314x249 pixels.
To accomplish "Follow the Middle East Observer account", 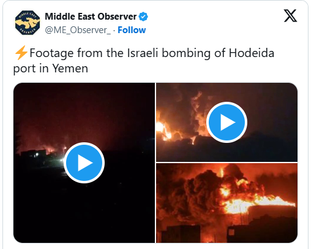I will coord(132,30).
